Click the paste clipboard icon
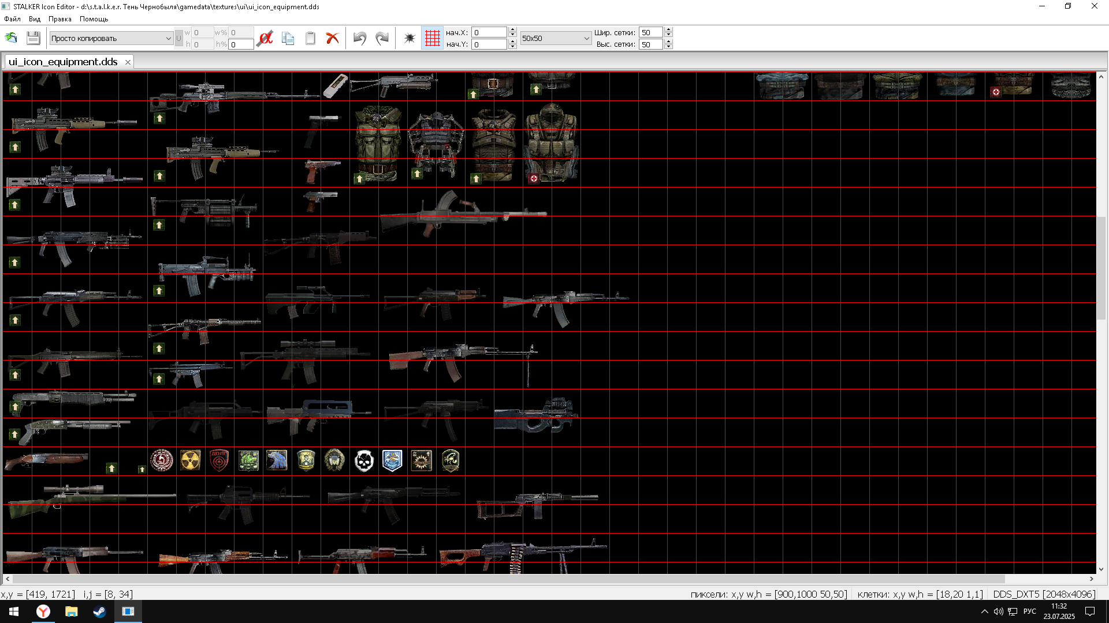 pyautogui.click(x=310, y=38)
